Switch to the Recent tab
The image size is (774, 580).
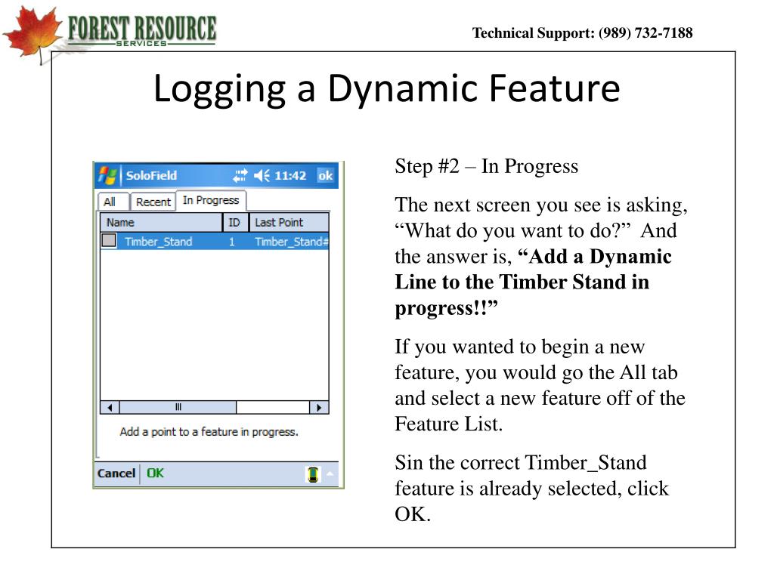tap(153, 202)
